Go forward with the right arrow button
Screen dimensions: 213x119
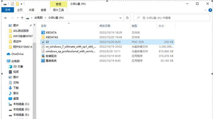pos(12,18)
